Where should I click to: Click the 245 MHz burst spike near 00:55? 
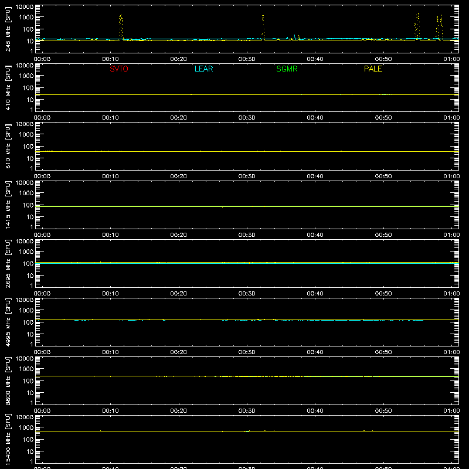tap(417, 26)
